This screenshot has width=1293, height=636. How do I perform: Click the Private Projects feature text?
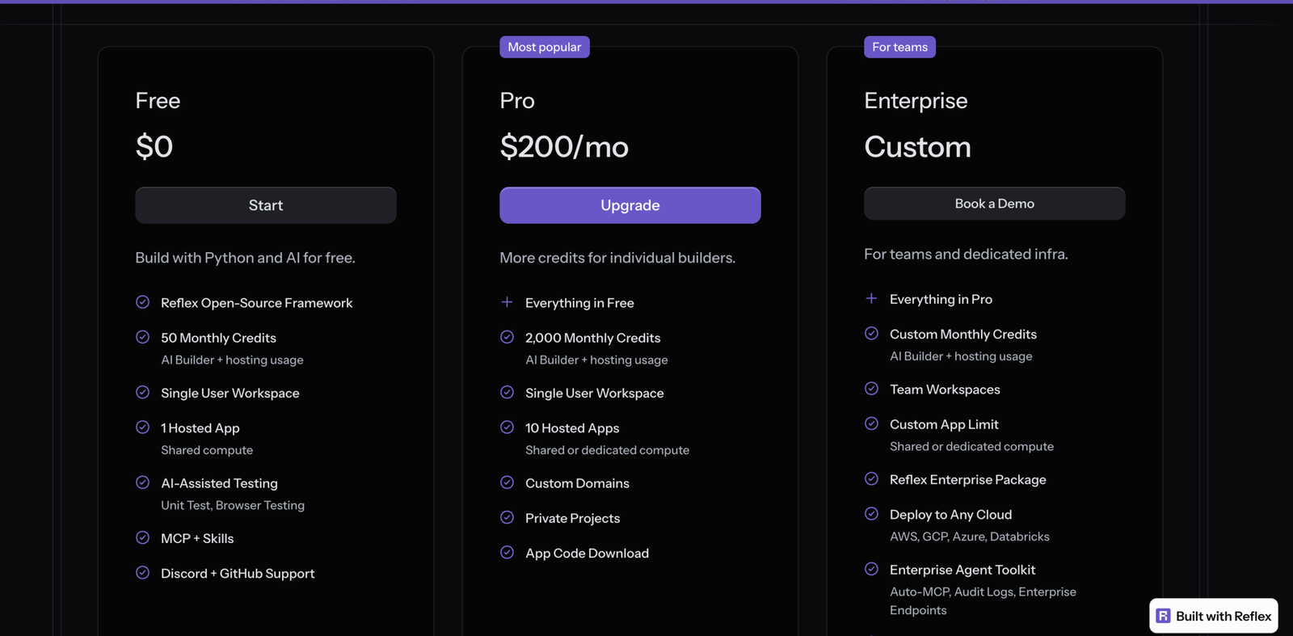tap(573, 518)
